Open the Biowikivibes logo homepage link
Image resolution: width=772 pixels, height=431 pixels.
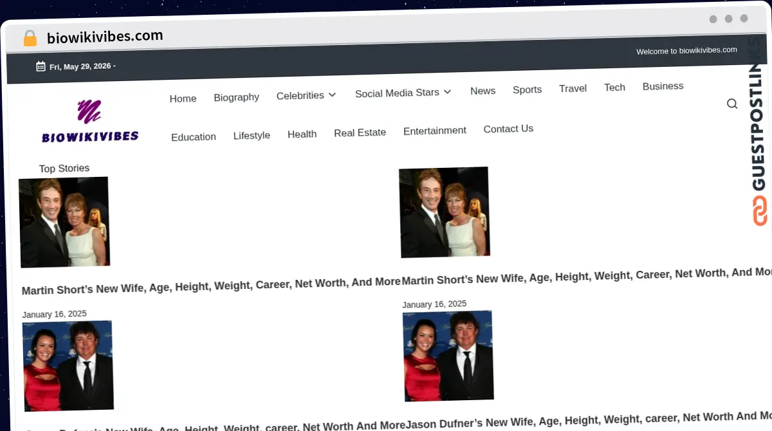coord(90,122)
